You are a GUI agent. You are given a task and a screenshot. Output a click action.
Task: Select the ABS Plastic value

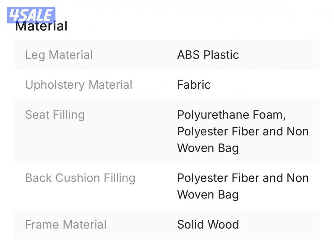click(208, 55)
